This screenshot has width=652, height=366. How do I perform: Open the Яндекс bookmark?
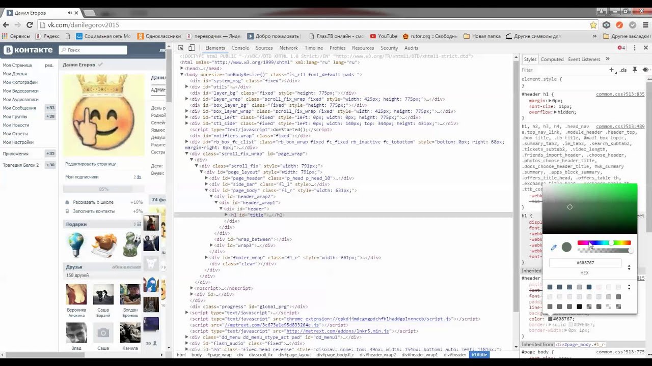46,36
